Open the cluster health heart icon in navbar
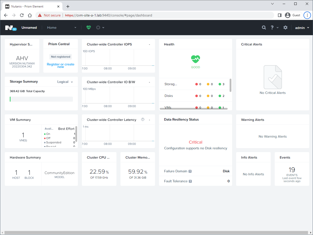This screenshot has width=313, height=235. coord(89,27)
